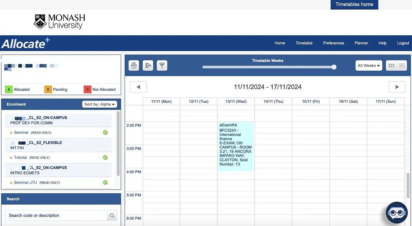This screenshot has width=412, height=226.
Task: Open the All Weeks dropdown
Action: tap(369, 65)
